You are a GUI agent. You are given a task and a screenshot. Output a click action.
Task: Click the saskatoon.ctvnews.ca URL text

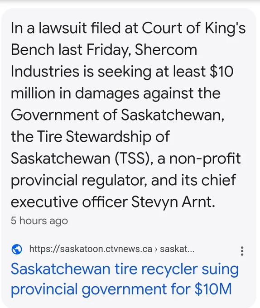[x=91, y=249]
